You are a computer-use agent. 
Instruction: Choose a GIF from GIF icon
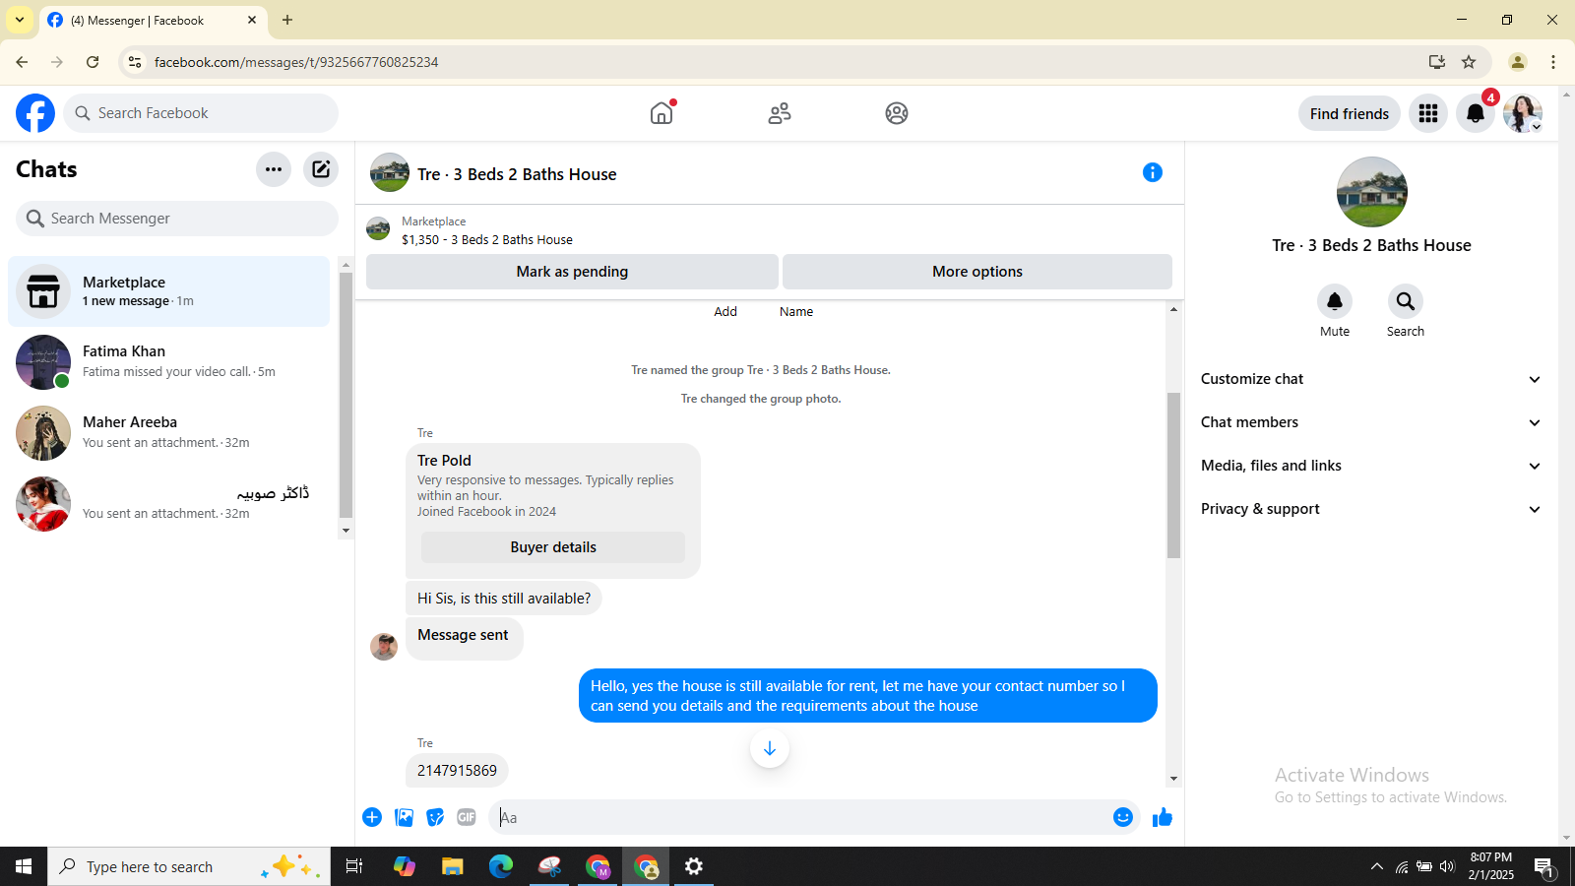(x=467, y=817)
